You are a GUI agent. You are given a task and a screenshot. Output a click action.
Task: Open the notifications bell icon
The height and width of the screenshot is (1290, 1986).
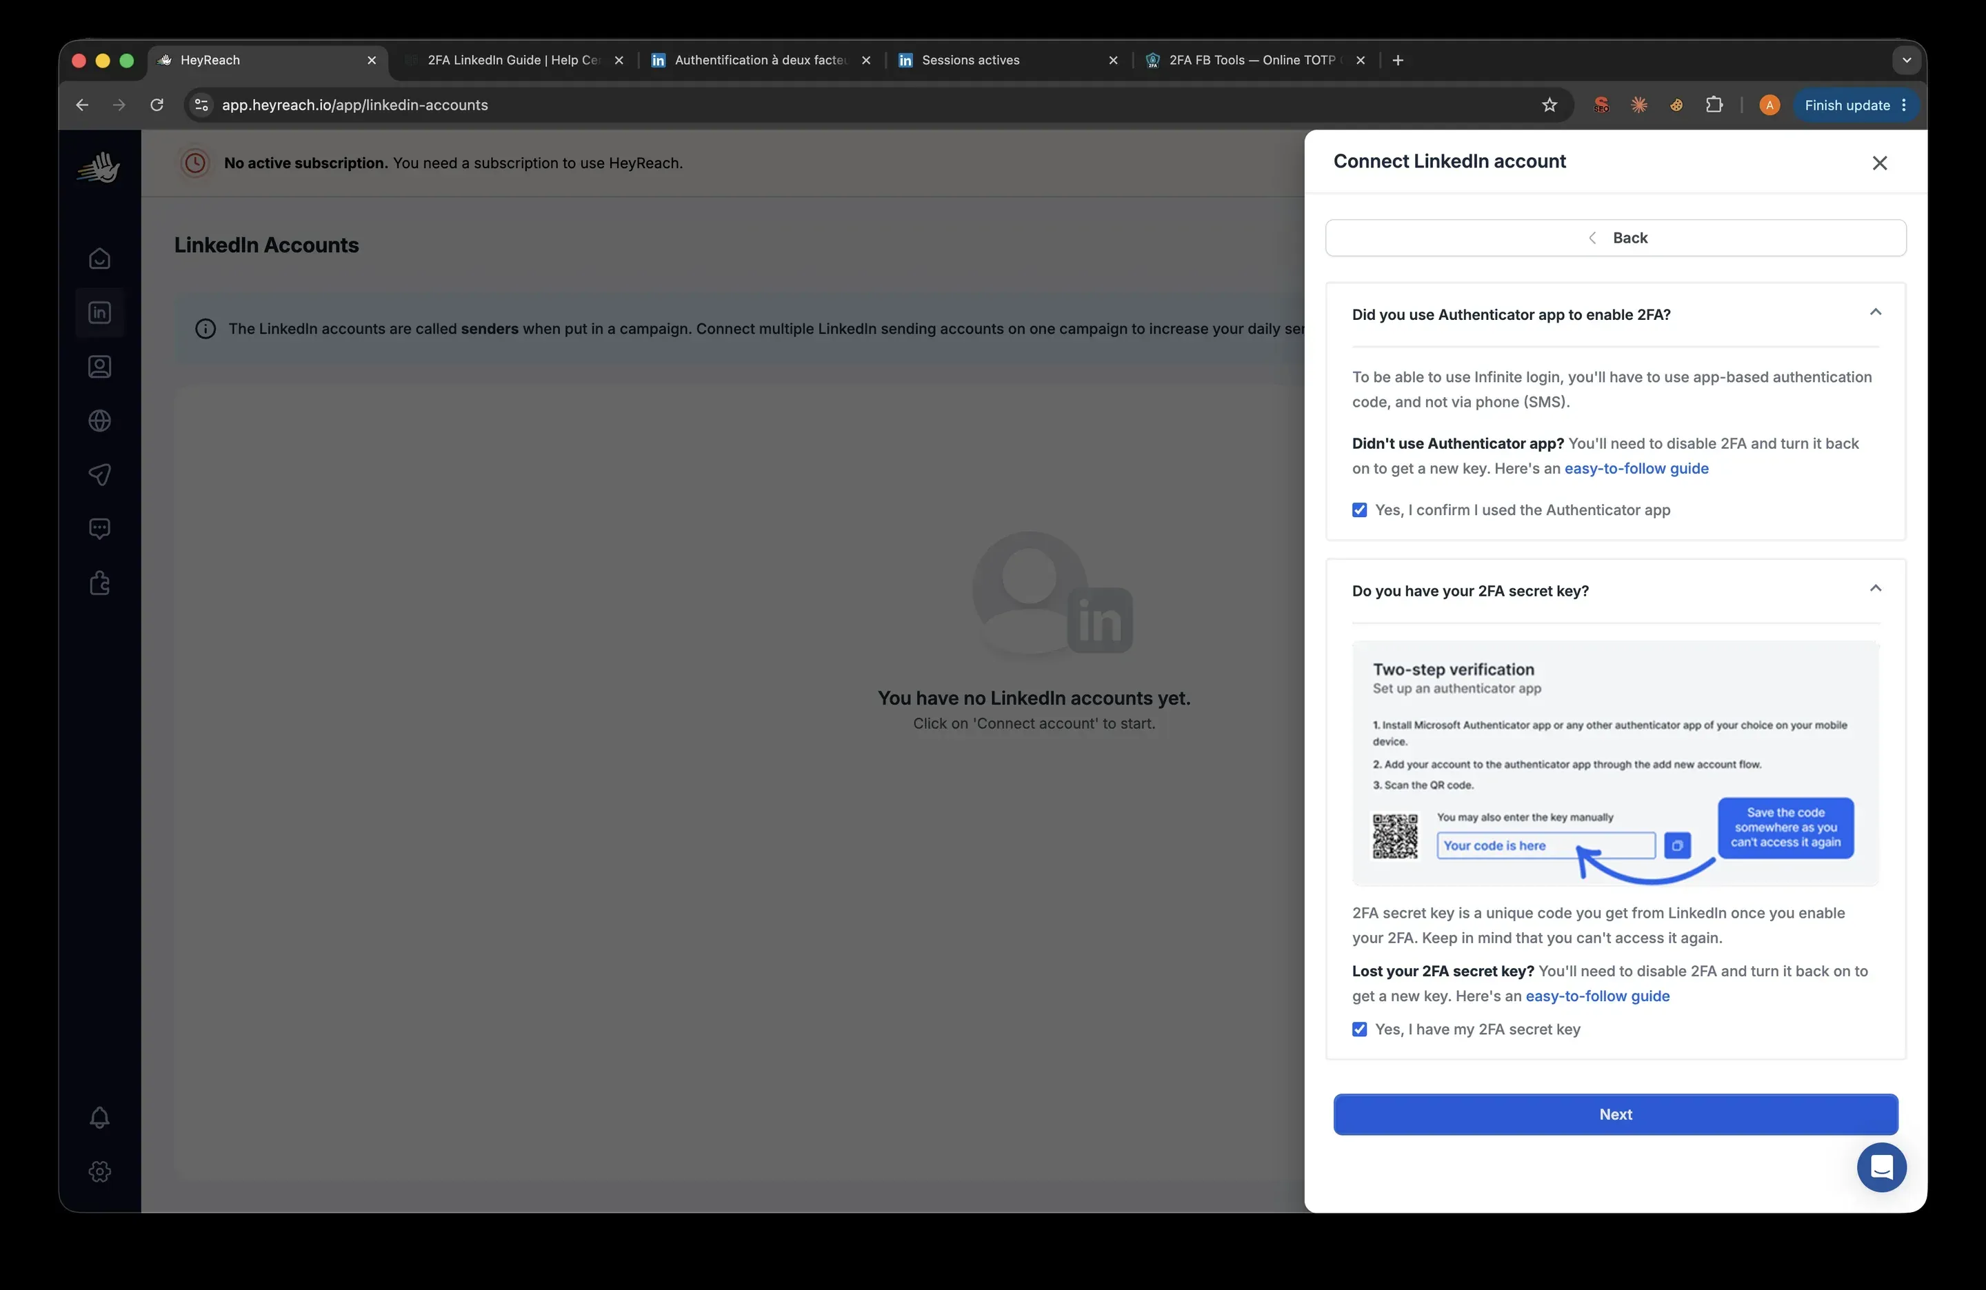click(99, 1117)
